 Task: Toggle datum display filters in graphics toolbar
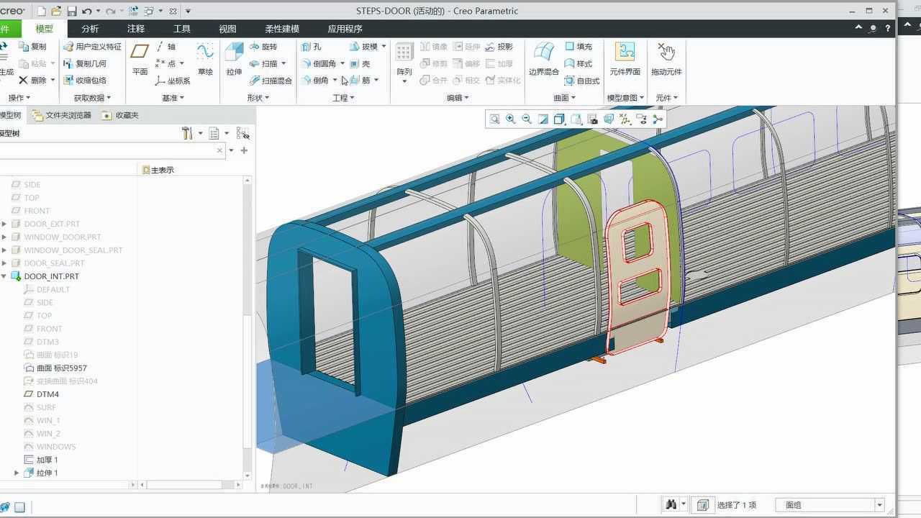625,119
